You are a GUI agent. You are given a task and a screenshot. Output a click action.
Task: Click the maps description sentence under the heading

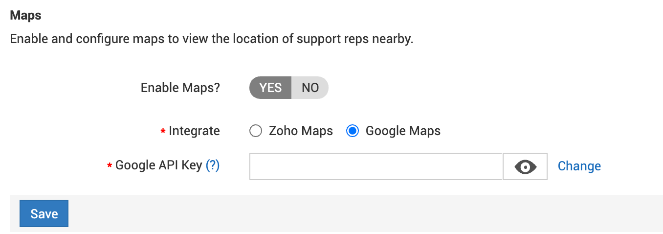click(212, 39)
